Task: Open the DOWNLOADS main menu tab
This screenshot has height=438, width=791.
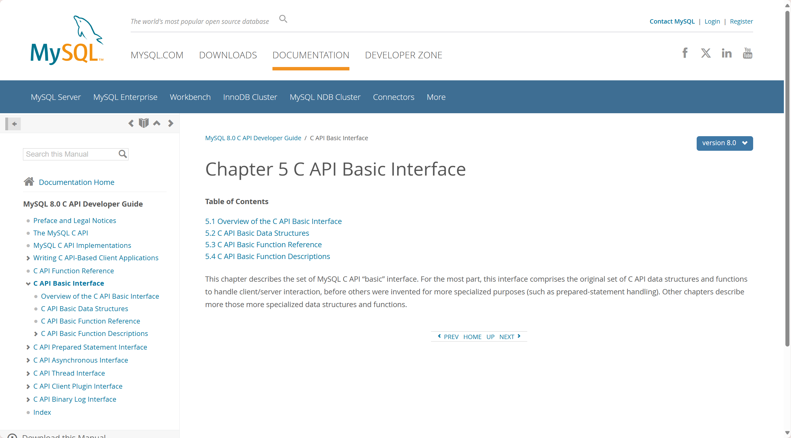Action: click(228, 55)
